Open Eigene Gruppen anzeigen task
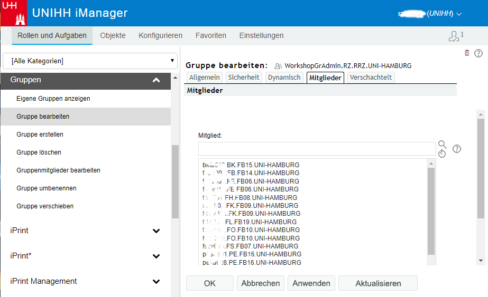 [x=86, y=99]
